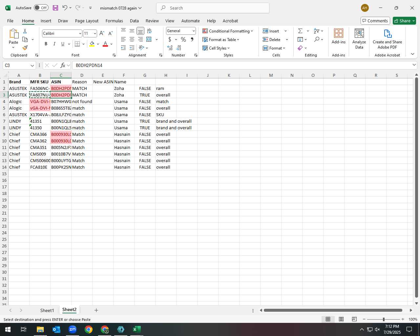Click the Save icon in title bar

click(x=55, y=8)
